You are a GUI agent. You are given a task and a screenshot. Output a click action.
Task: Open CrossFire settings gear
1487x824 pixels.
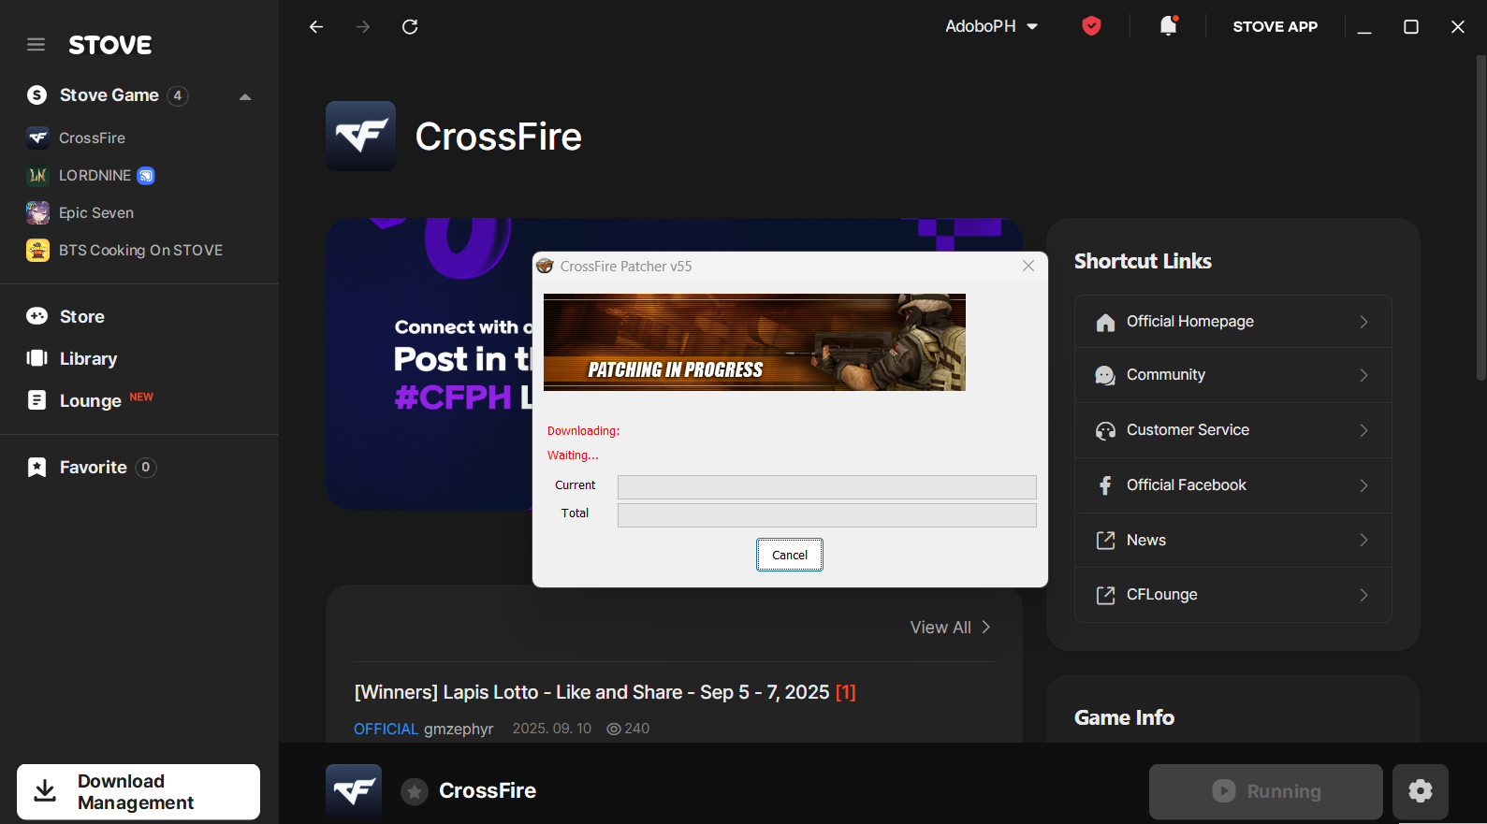coord(1421,791)
